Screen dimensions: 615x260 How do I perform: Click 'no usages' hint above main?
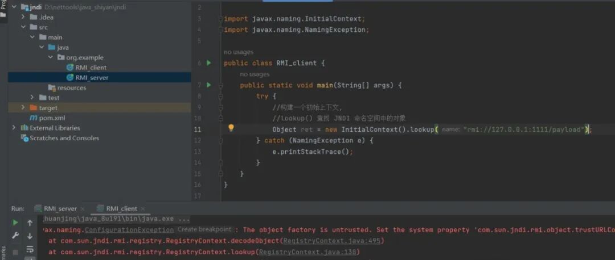pos(255,74)
